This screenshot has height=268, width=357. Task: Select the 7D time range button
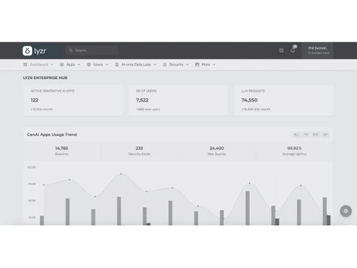(306, 134)
